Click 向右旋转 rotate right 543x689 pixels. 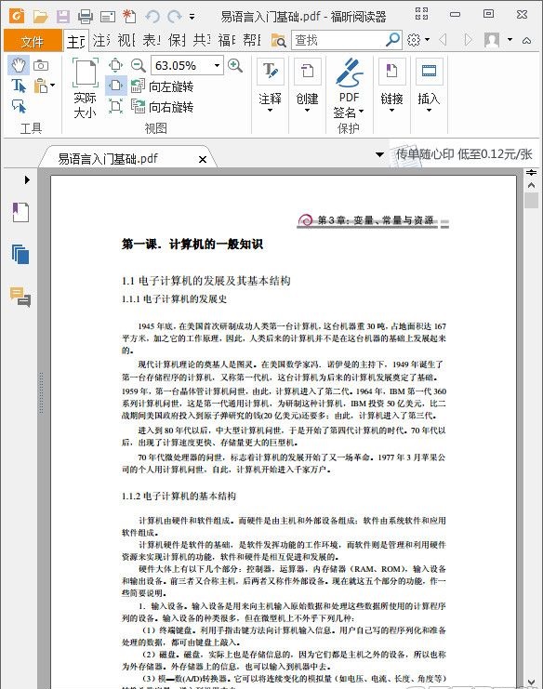pyautogui.click(x=162, y=107)
